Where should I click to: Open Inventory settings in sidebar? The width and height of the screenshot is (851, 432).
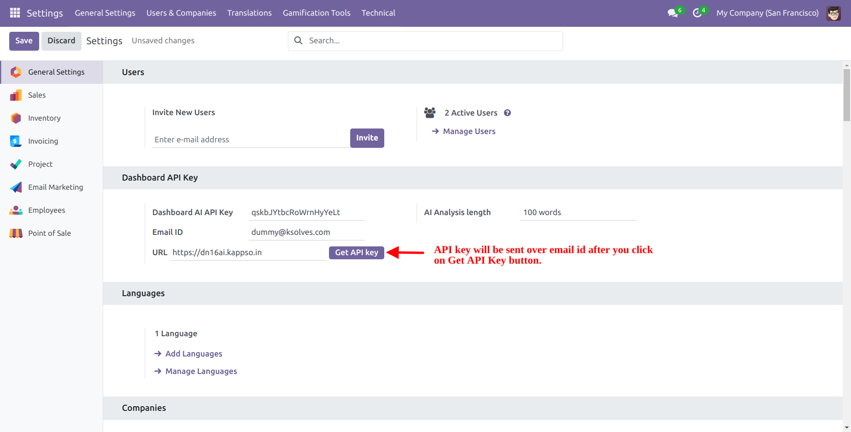tap(44, 118)
